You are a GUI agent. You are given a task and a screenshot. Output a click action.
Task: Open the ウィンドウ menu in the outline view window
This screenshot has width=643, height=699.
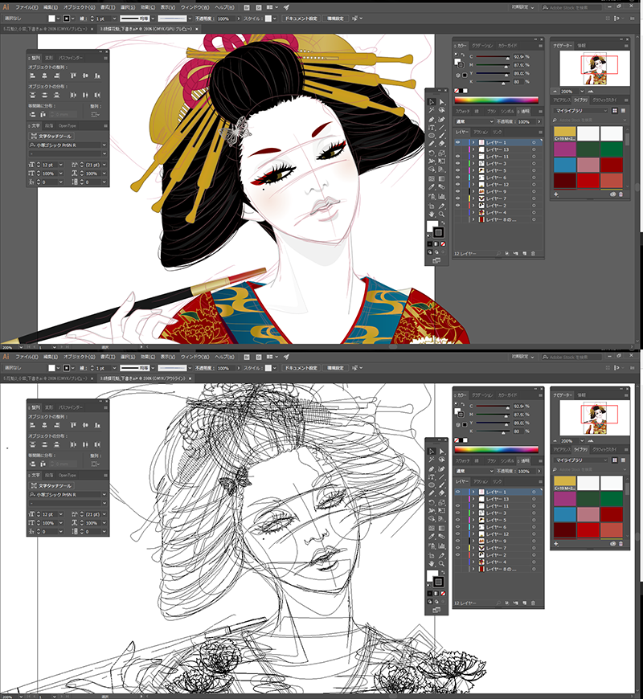(195, 357)
